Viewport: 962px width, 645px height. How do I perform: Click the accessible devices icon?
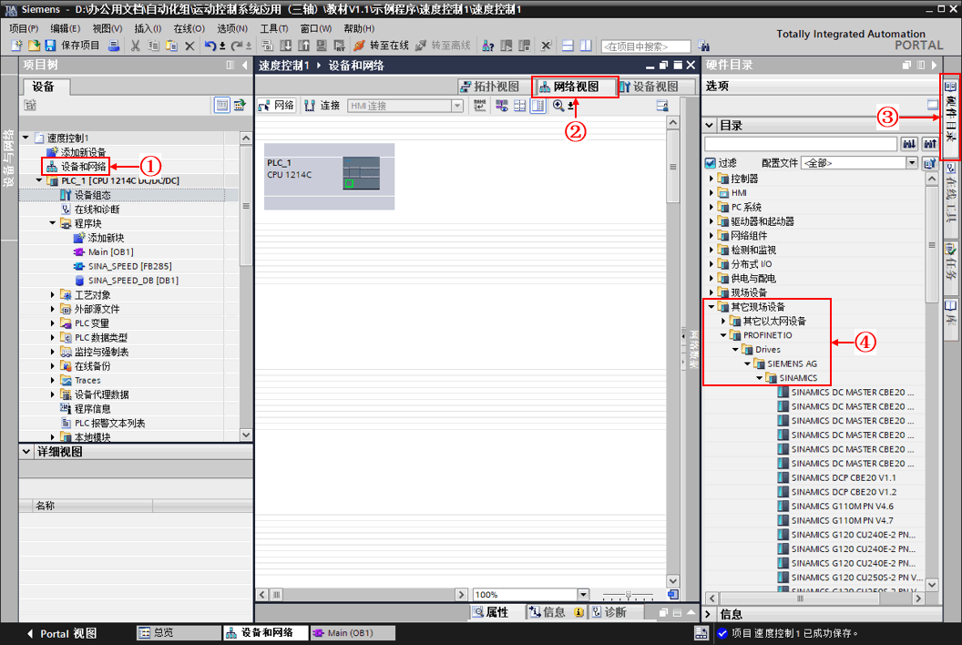tap(488, 46)
